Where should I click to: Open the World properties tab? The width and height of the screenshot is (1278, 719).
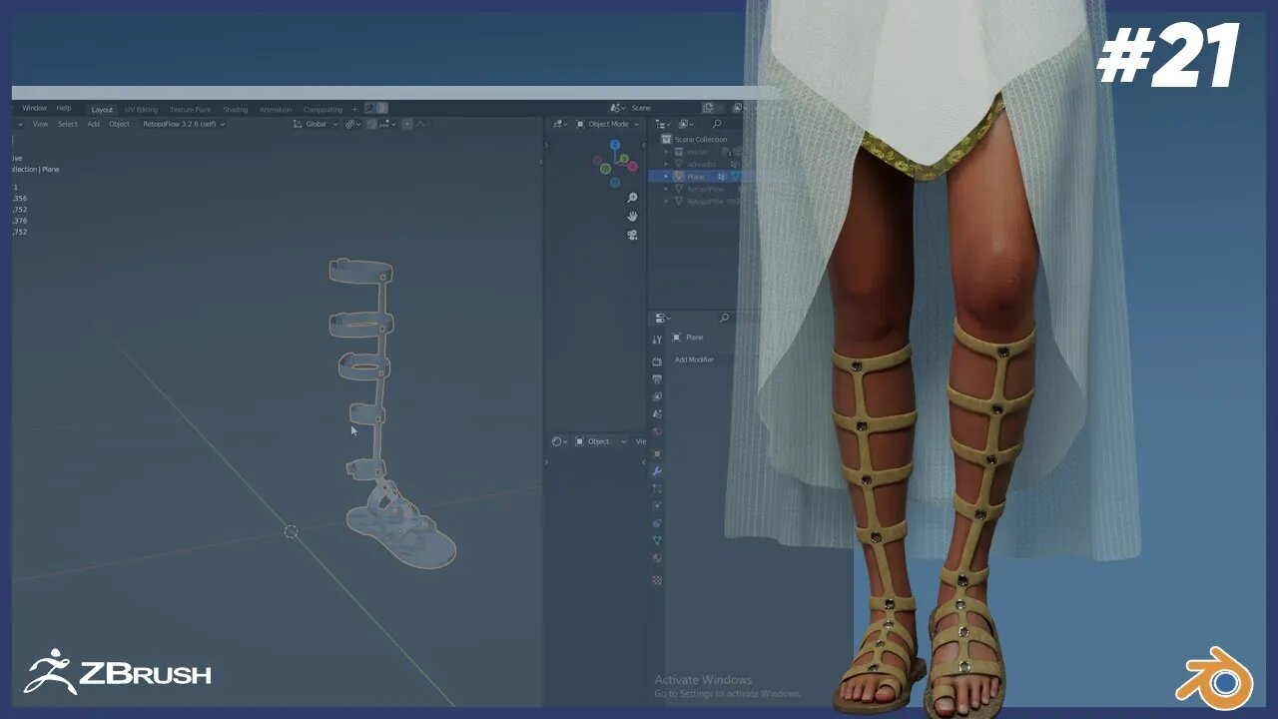[657, 431]
